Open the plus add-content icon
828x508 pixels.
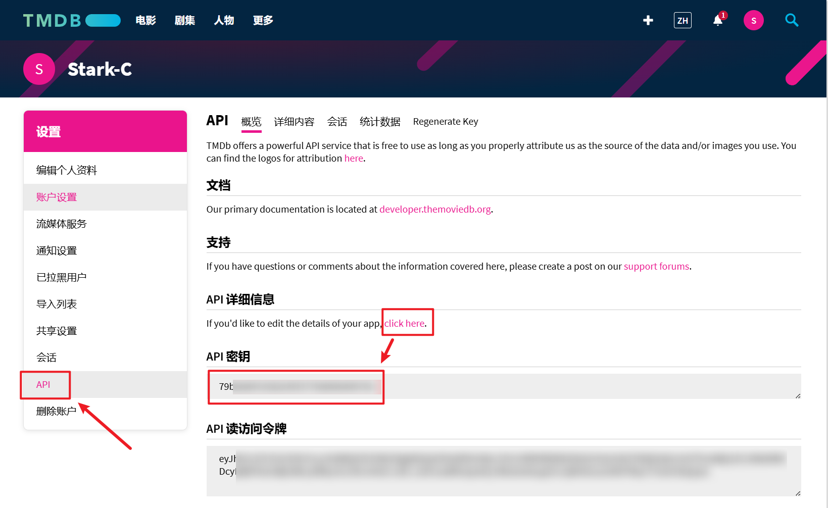648,20
